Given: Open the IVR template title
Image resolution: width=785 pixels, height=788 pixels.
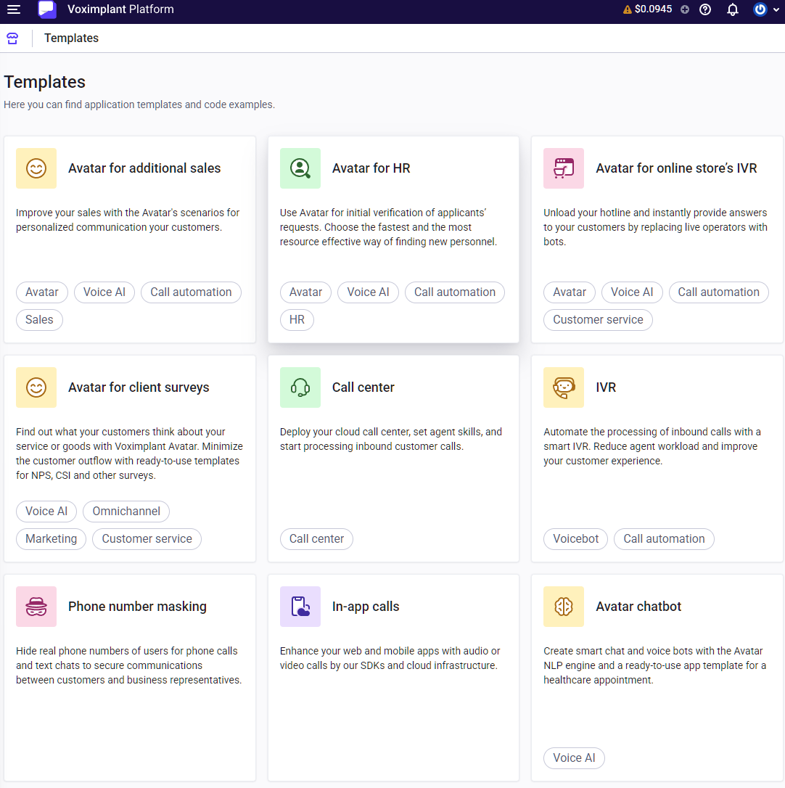Looking at the screenshot, I should coord(606,387).
